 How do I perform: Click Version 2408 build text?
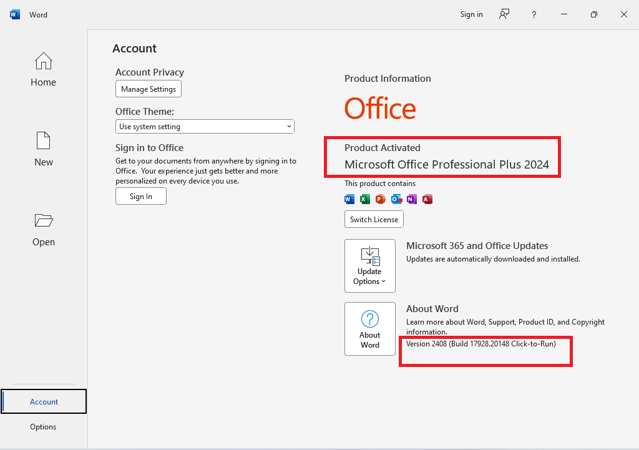(x=481, y=344)
